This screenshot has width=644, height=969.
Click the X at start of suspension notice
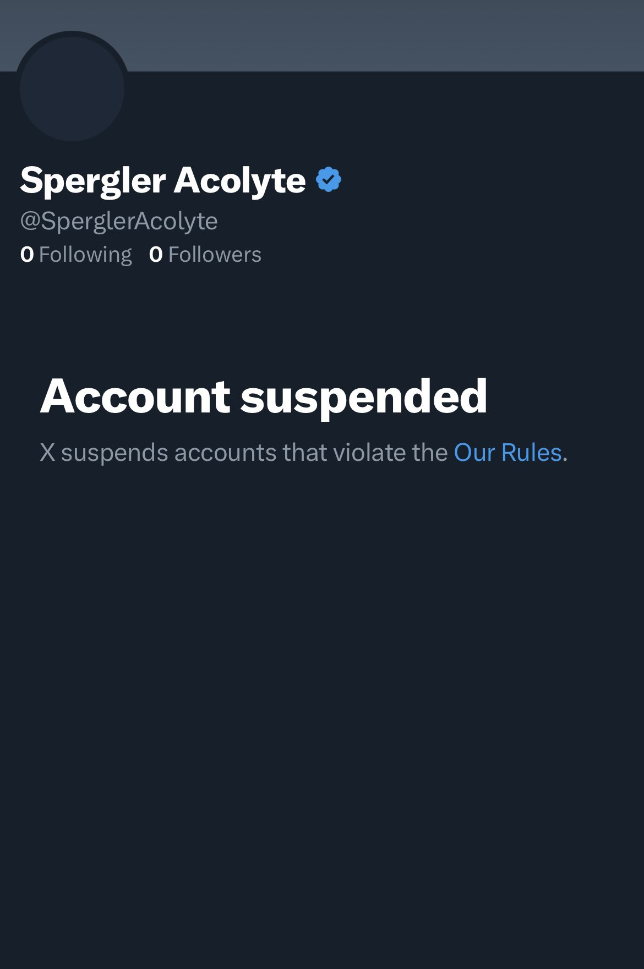[47, 453]
